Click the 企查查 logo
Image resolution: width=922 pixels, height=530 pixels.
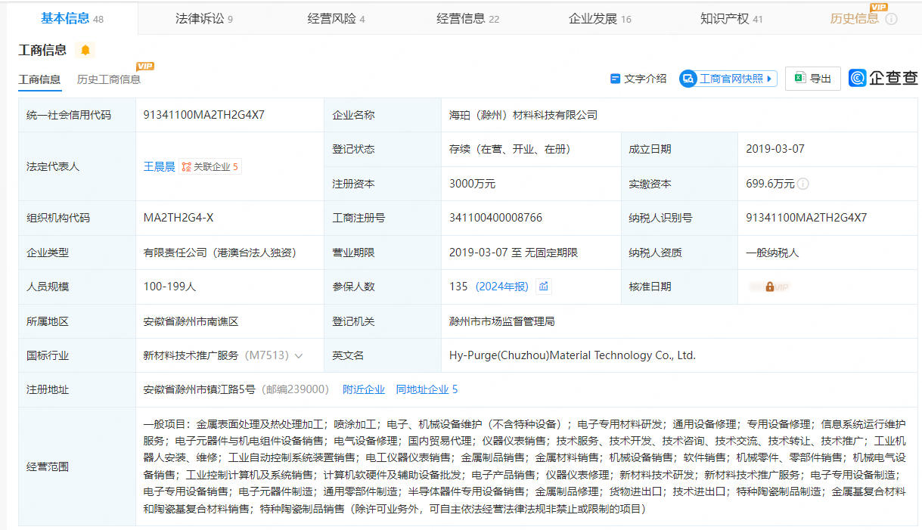click(x=883, y=78)
